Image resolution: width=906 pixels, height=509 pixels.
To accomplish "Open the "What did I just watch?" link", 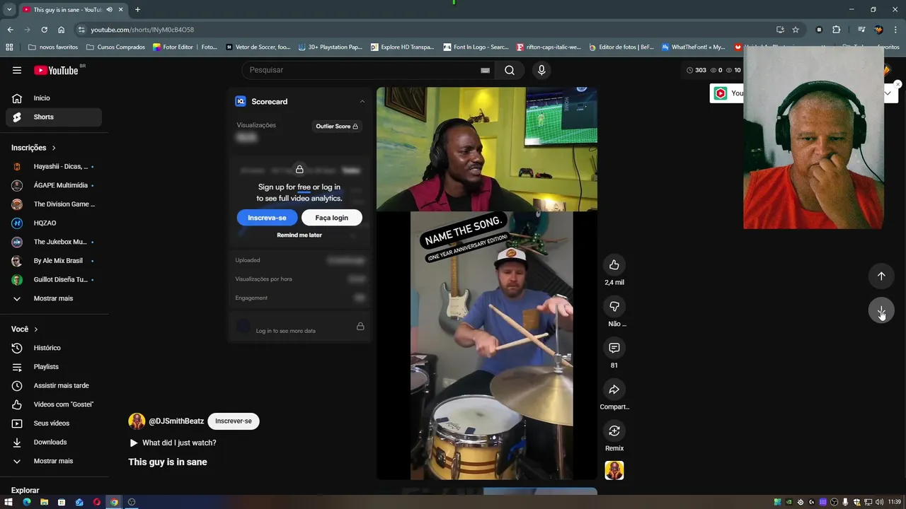I will pyautogui.click(x=172, y=443).
